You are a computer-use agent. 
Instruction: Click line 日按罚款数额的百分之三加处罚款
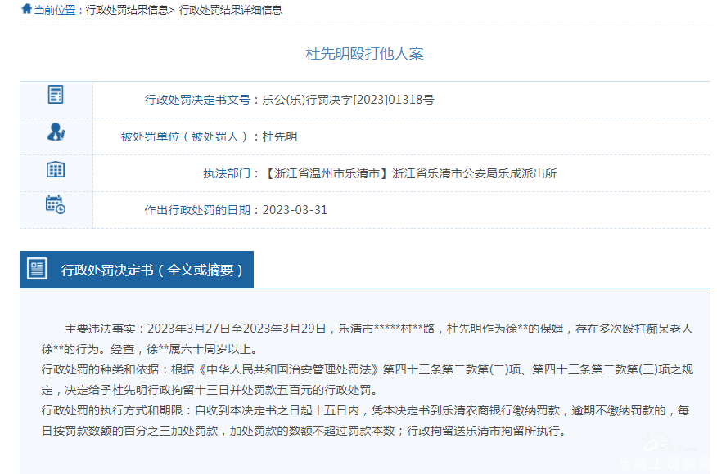[x=304, y=431]
